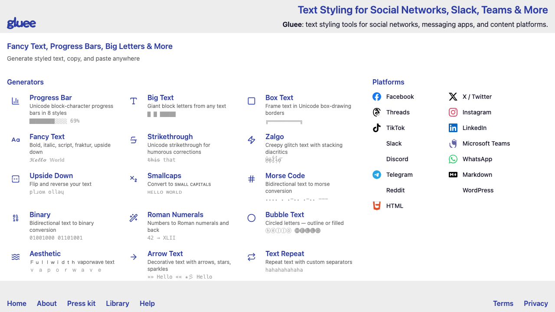Select the LinkedIn platform link
This screenshot has width=555, height=312.
pyautogui.click(x=474, y=128)
